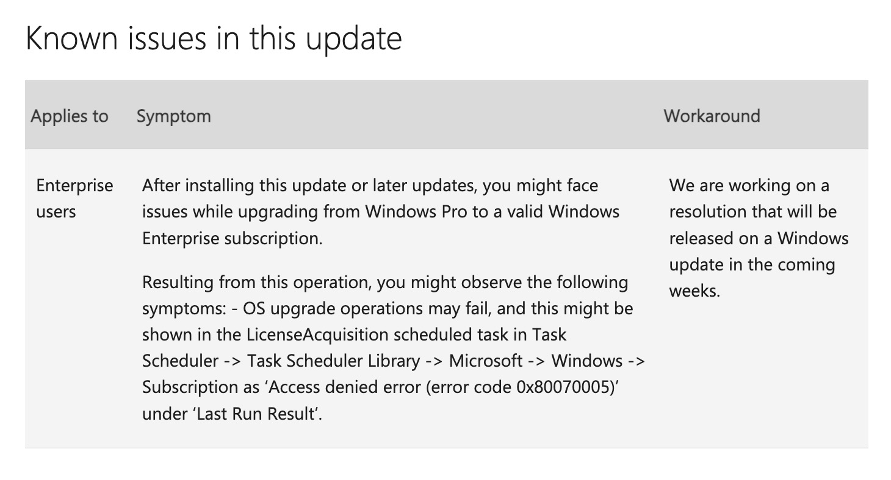Image resolution: width=891 pixels, height=480 pixels.
Task: Click 'released on a Windows' line
Action: point(759,238)
